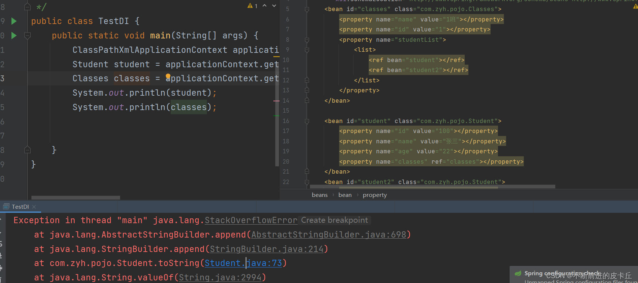Click ref bean="student" in XML list

pyautogui.click(x=416, y=60)
